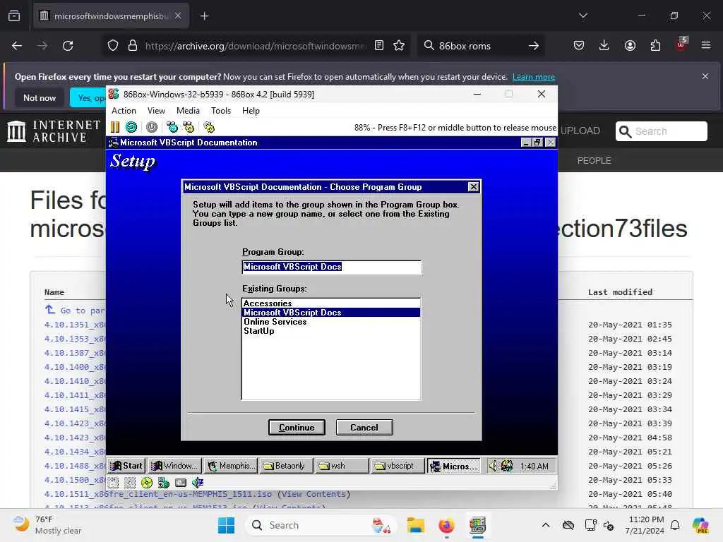Open Firefox account icon
The image size is (723, 542).
pos(630,45)
